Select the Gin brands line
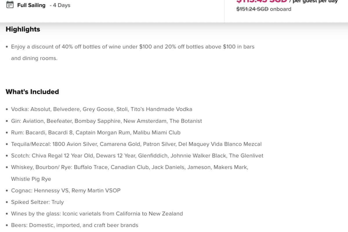Image resolution: width=348 pixels, height=232 pixels. pos(106,121)
